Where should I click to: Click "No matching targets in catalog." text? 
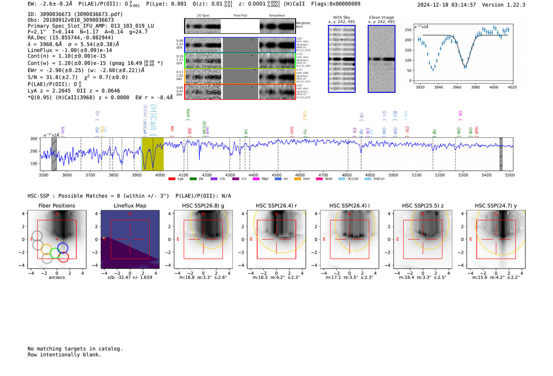pos(75,349)
